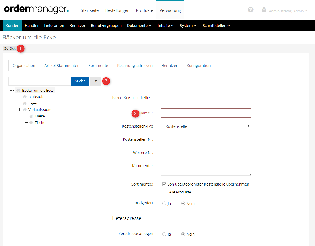Focus the Kommentar text area

206,168
